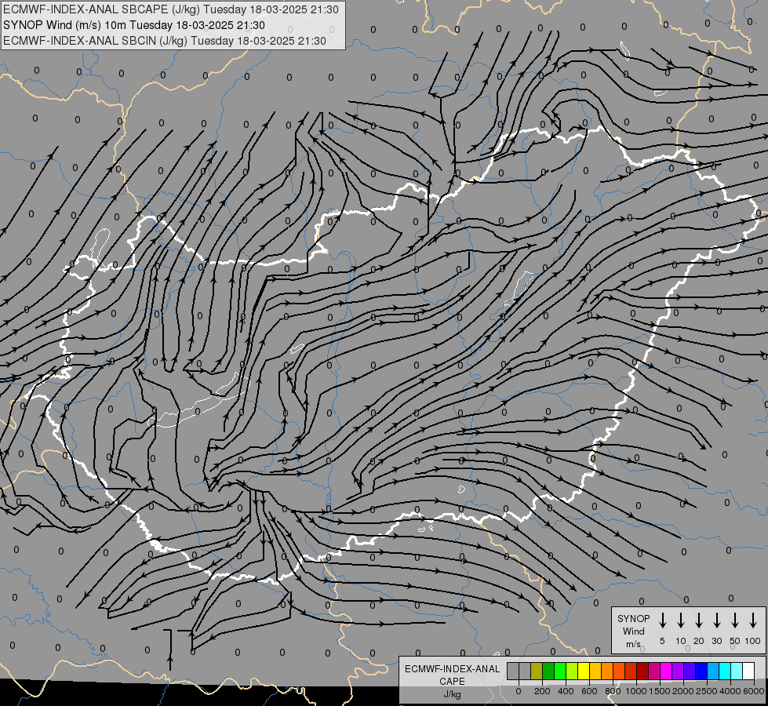This screenshot has height=706, width=768.
Task: Click the 'ECMWF-INDEX-ANAL' label in color legend
Action: tap(452, 669)
